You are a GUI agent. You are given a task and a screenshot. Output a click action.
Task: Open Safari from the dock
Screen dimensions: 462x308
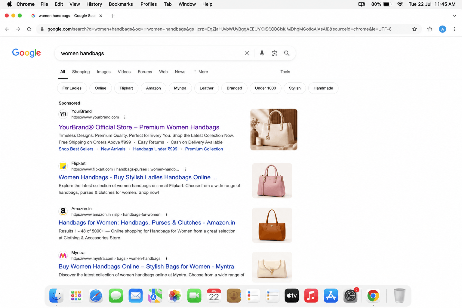(96, 296)
